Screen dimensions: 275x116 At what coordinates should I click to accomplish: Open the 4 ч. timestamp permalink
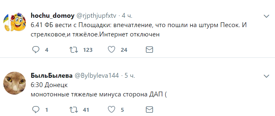[127, 16]
